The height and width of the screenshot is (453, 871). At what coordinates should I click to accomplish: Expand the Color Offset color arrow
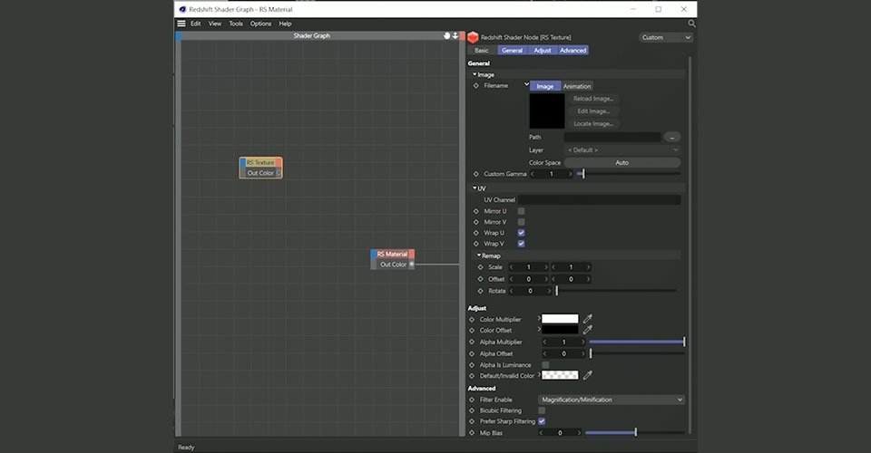pyautogui.click(x=539, y=330)
